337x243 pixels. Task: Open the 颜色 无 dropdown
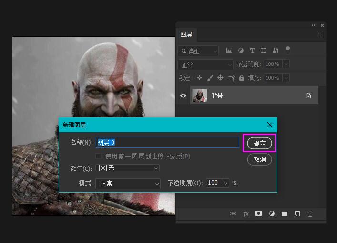tap(128, 168)
